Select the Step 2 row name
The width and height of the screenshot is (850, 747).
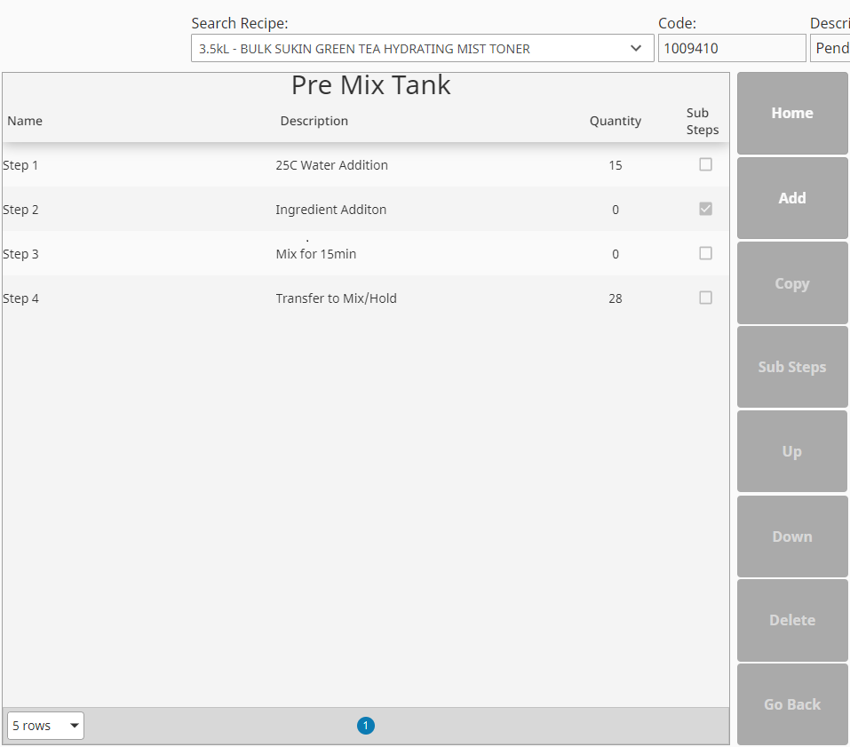[20, 210]
